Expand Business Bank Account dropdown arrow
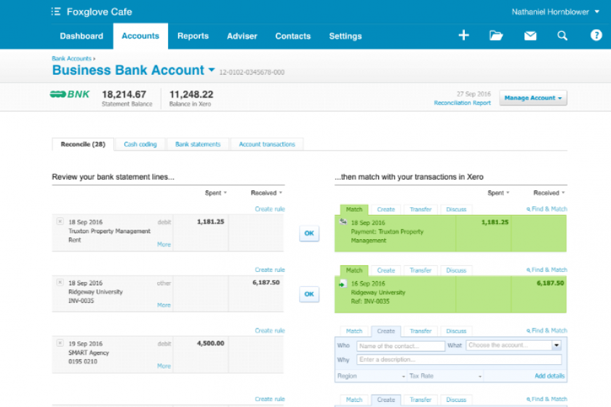Image resolution: width=611 pixels, height=407 pixels. [x=212, y=70]
